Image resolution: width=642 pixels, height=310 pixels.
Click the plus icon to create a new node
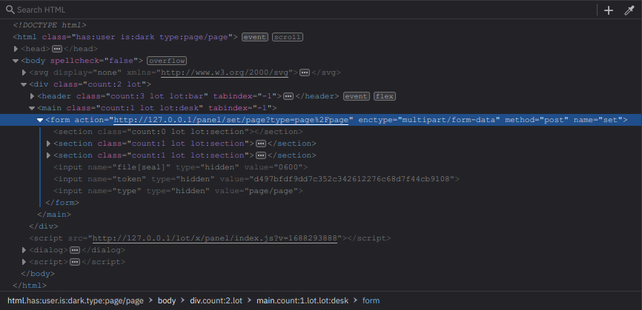click(609, 10)
